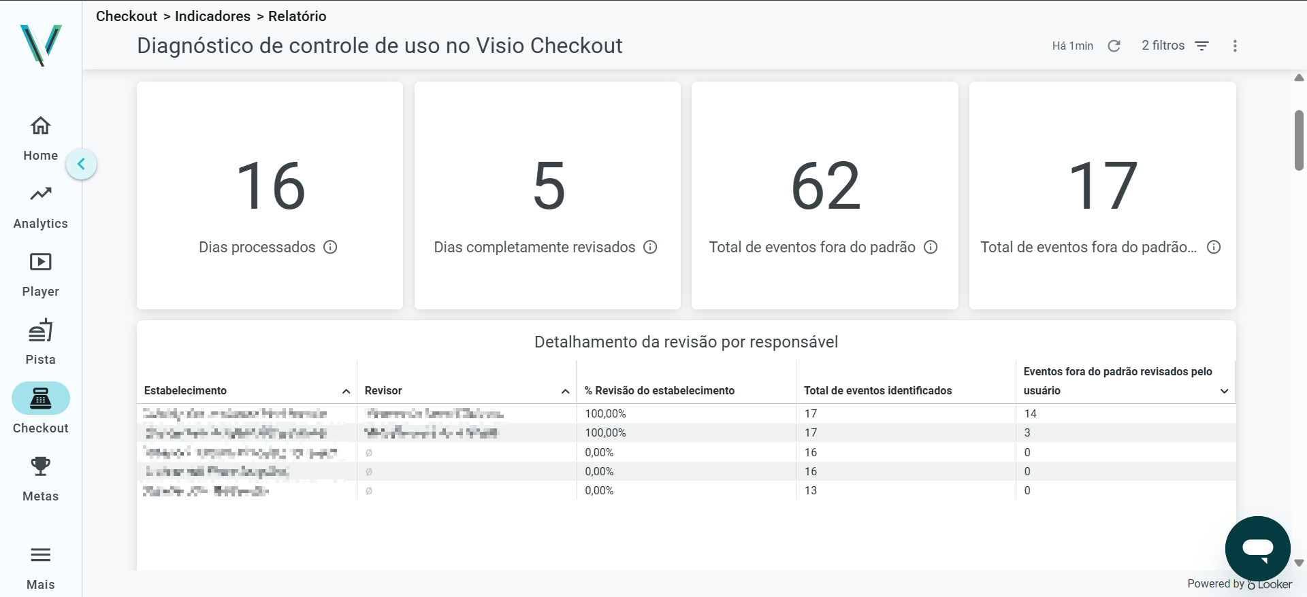Screen dimensions: 1307x597
Task: Open the Pista section
Action: 41,343
